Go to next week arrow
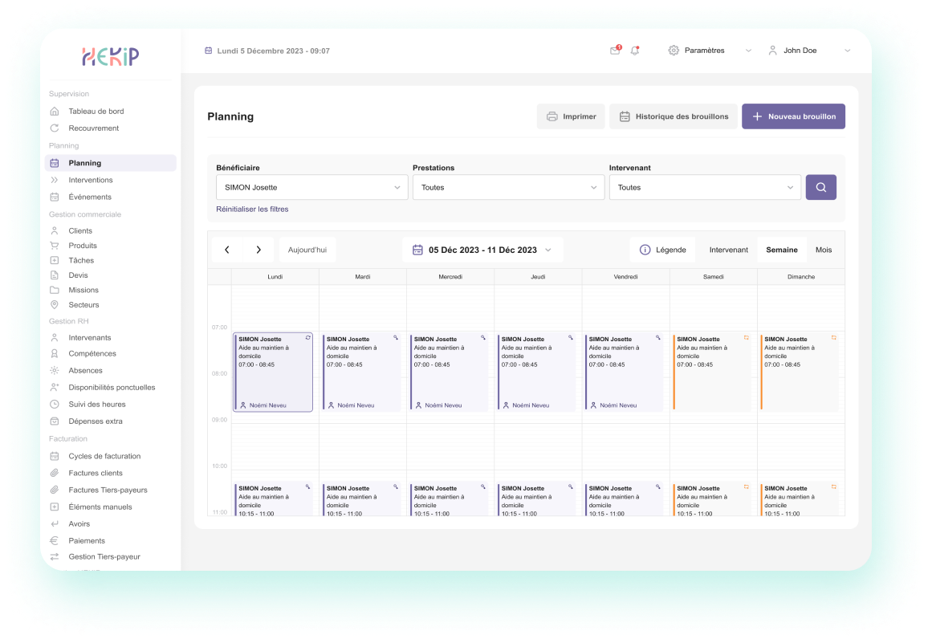Screen dimensions: 928x639 click(x=258, y=250)
